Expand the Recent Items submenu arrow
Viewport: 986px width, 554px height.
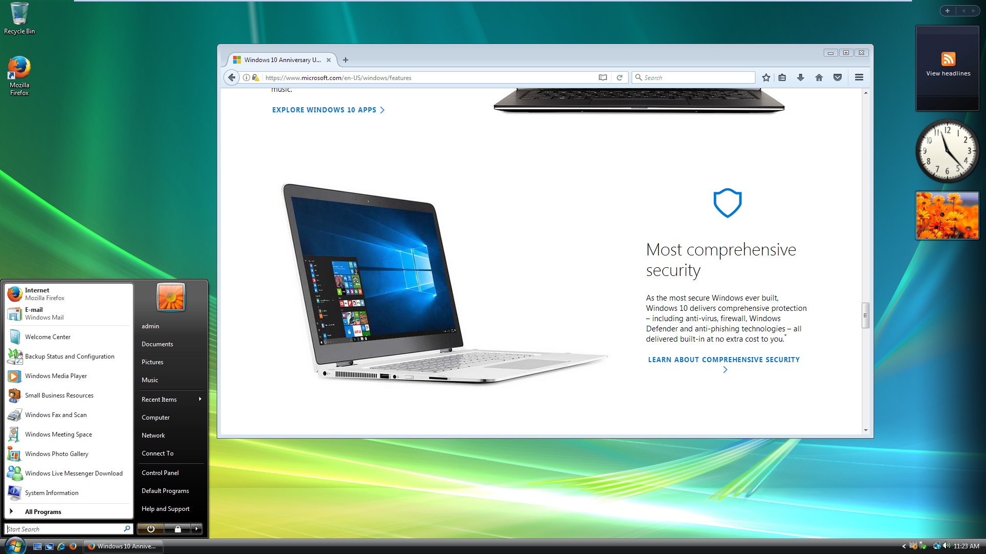point(199,399)
